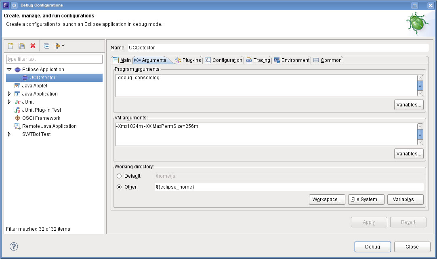The width and height of the screenshot is (437, 259).
Task: Select the UCDetector configuration
Action: (x=55, y=78)
